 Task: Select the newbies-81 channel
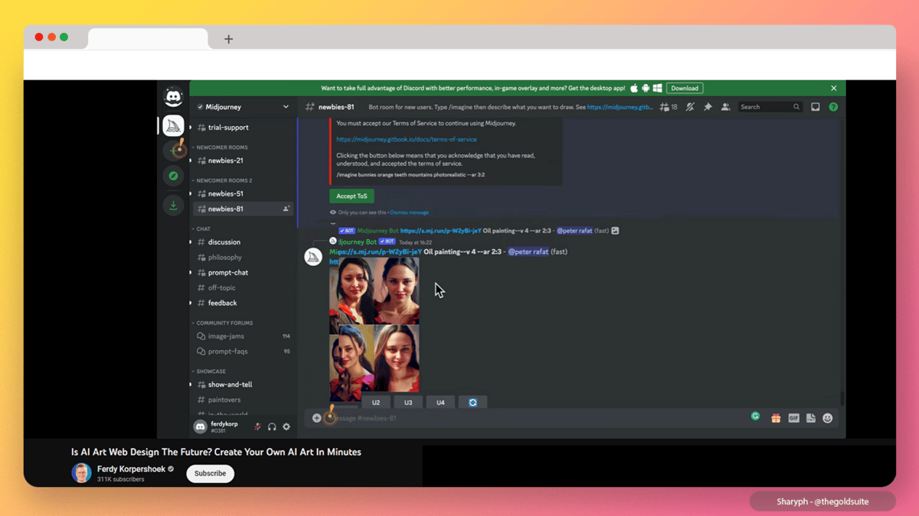point(243,209)
